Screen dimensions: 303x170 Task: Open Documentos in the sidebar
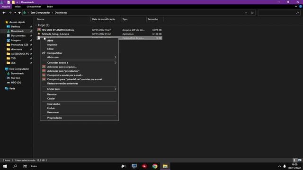18,36
